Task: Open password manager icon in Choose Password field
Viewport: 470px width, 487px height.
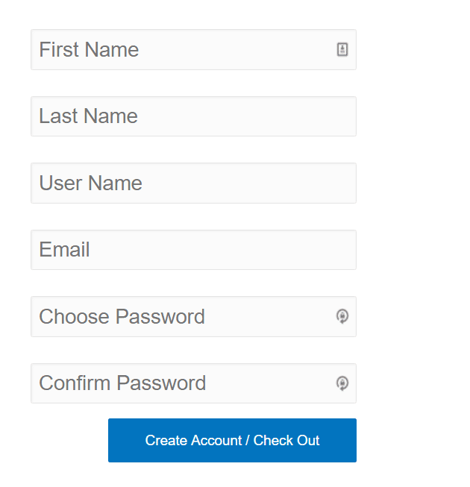Action: (x=342, y=316)
